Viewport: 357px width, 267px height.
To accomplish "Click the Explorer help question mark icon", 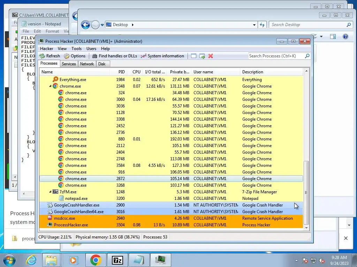I will 345,36.
